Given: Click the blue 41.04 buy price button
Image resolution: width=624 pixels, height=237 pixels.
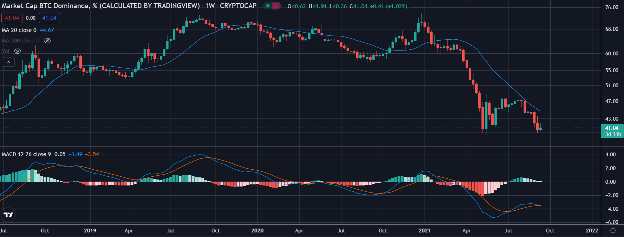Looking at the screenshot, I should (49, 18).
